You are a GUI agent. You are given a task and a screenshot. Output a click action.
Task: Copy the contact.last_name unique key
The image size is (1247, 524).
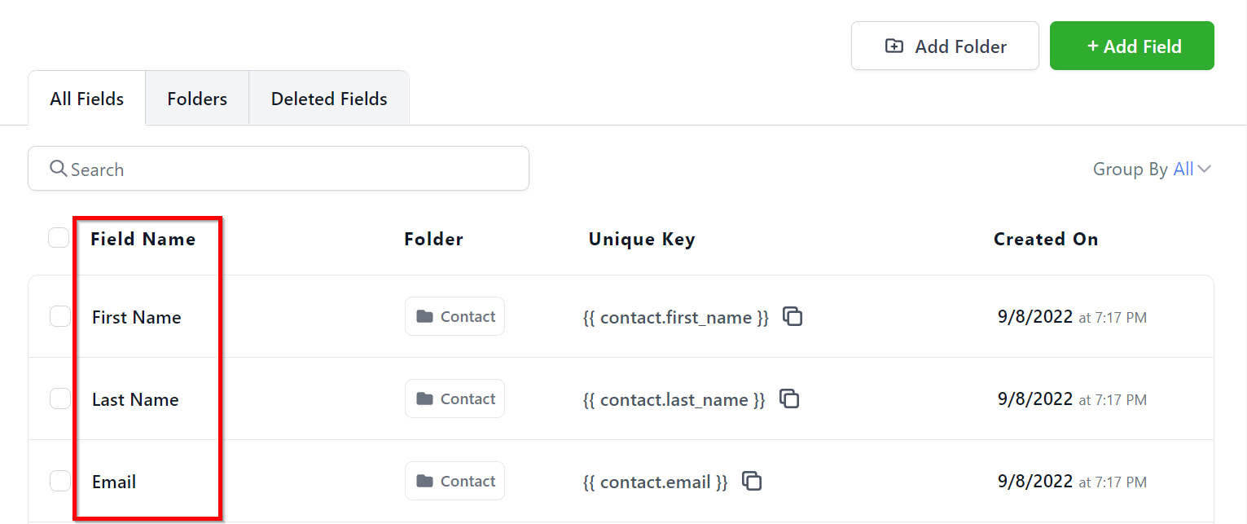[x=789, y=399]
